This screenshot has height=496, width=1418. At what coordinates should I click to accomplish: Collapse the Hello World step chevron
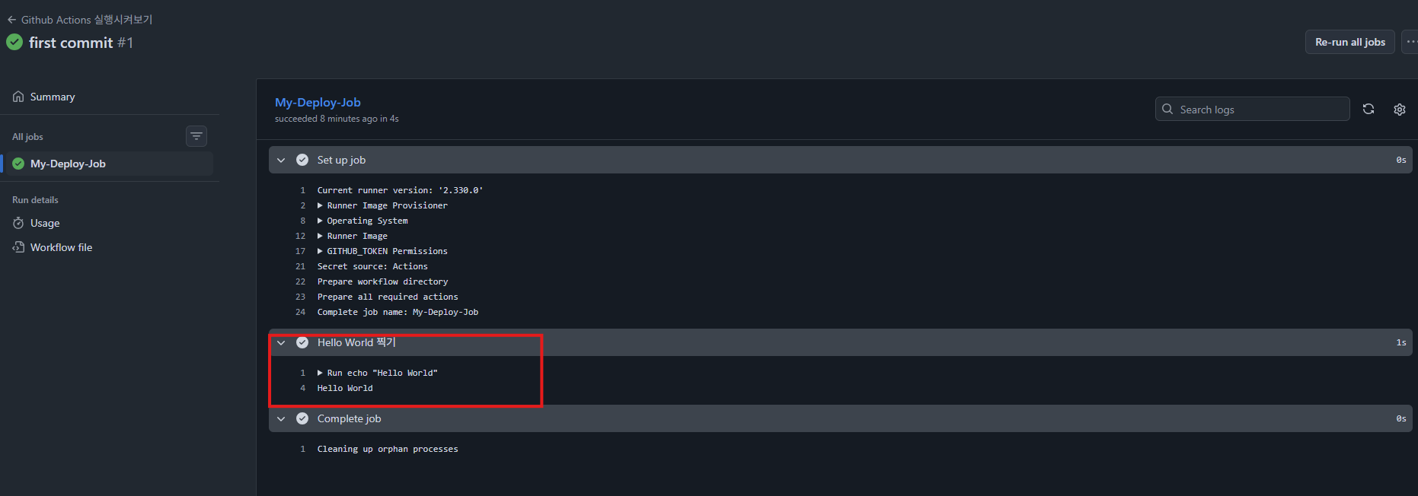[x=281, y=342]
